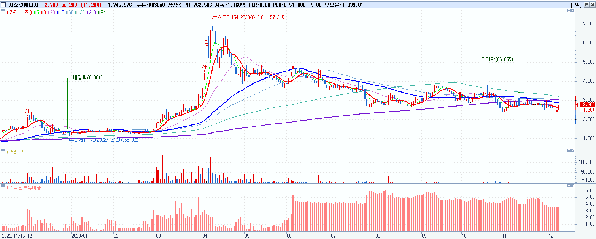
Task: Click the 1,745,976 volume figure
Action: pyautogui.click(x=120, y=5)
